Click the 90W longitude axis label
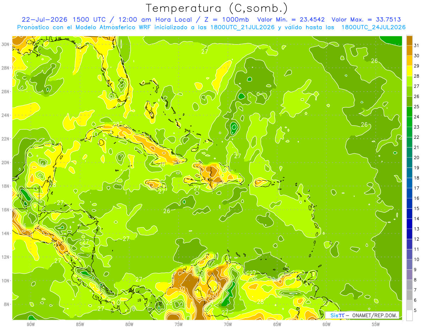The width and height of the screenshot is (426, 329). (31, 324)
